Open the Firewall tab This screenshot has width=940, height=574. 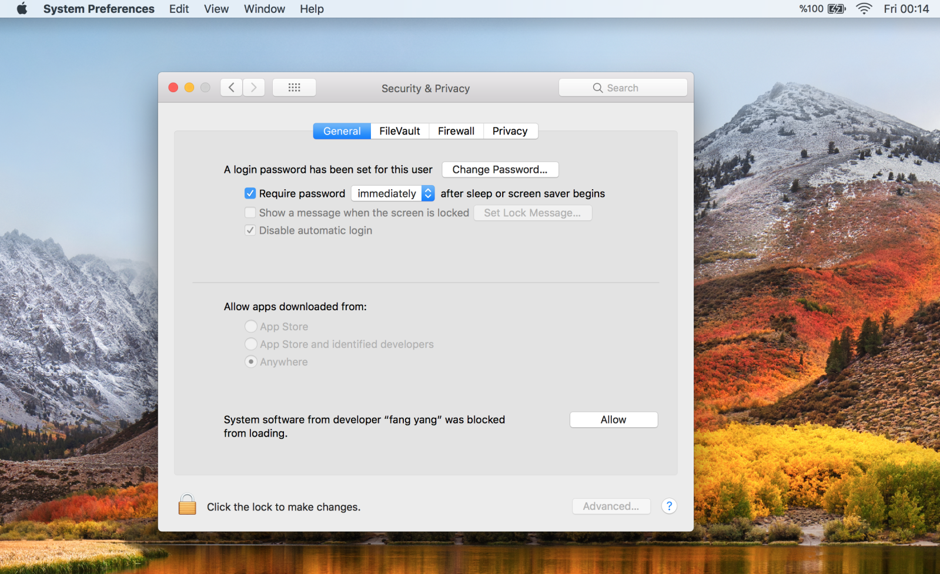(x=456, y=131)
